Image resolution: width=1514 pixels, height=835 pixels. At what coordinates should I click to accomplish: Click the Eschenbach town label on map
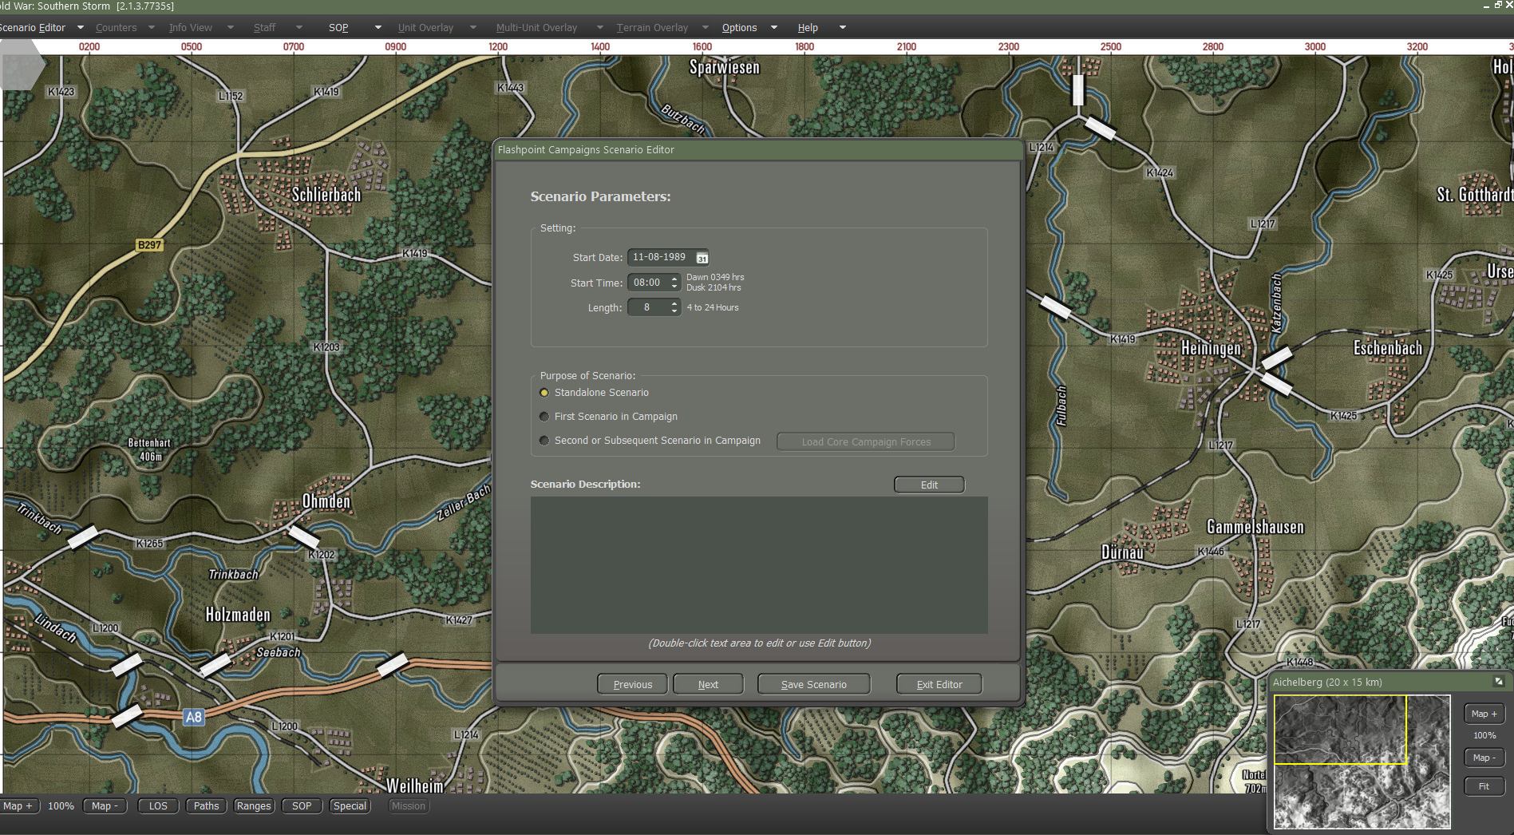[1388, 348]
